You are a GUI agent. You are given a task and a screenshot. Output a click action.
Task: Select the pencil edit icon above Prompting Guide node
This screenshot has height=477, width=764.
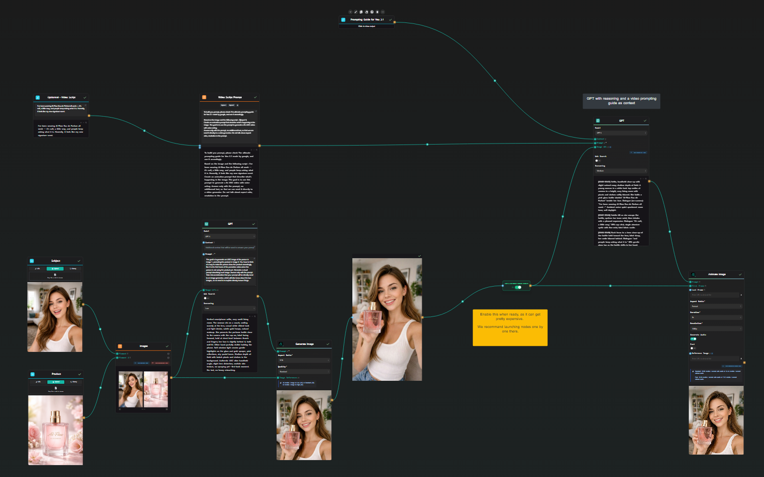point(356,12)
